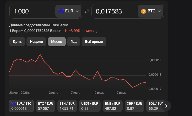The height and width of the screenshot is (116, 192).
Task: Select the XRP / EUR pair chip
Action: [134, 106]
